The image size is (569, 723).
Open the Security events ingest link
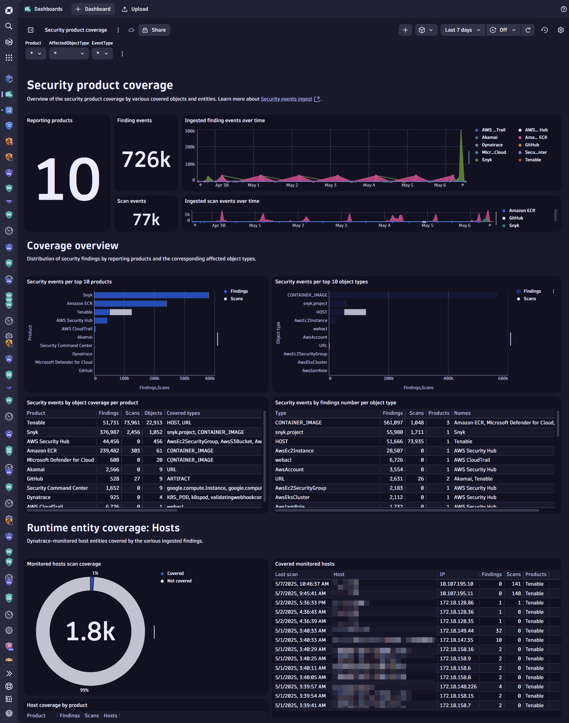click(286, 99)
